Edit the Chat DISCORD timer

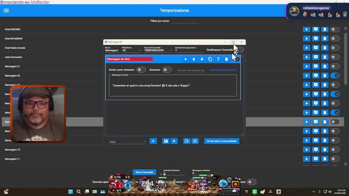316,29
